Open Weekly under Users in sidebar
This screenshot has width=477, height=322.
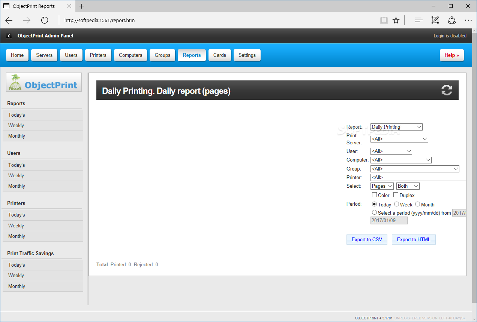click(43, 176)
